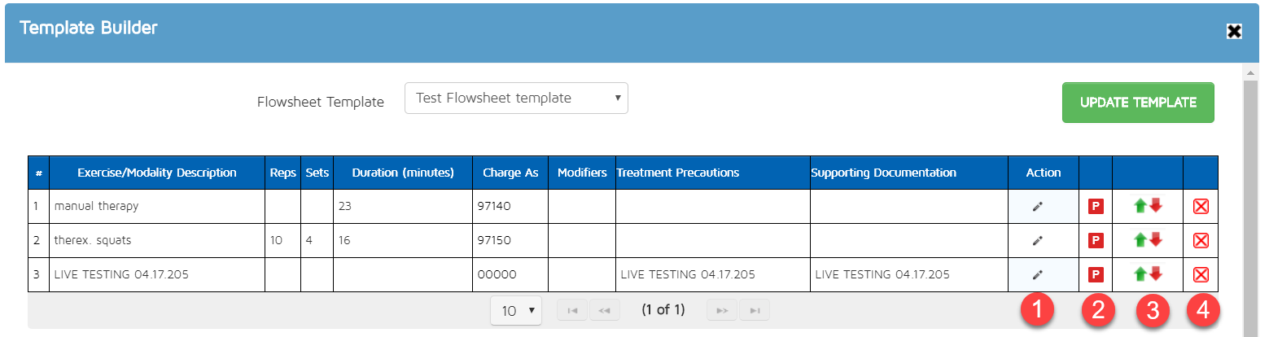Click red P icon in LIVE TESTING row
Viewport: 1269px width, 337px height.
coord(1096,275)
